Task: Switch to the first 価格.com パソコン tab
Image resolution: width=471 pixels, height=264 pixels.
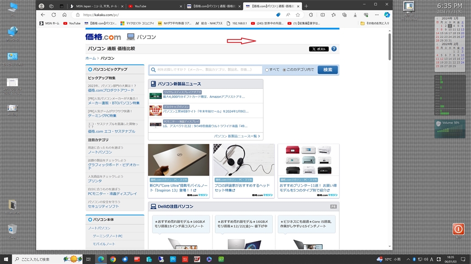Action: tap(213, 6)
